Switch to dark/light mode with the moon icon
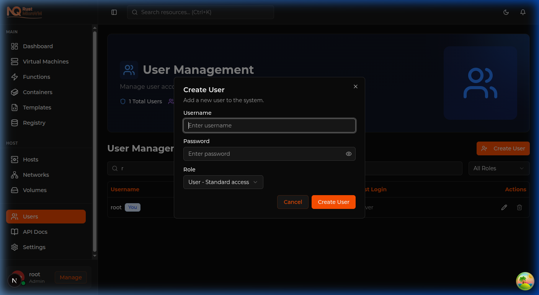The height and width of the screenshot is (295, 539). point(506,12)
